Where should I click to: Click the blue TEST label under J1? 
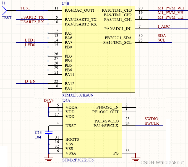point(7,18)
